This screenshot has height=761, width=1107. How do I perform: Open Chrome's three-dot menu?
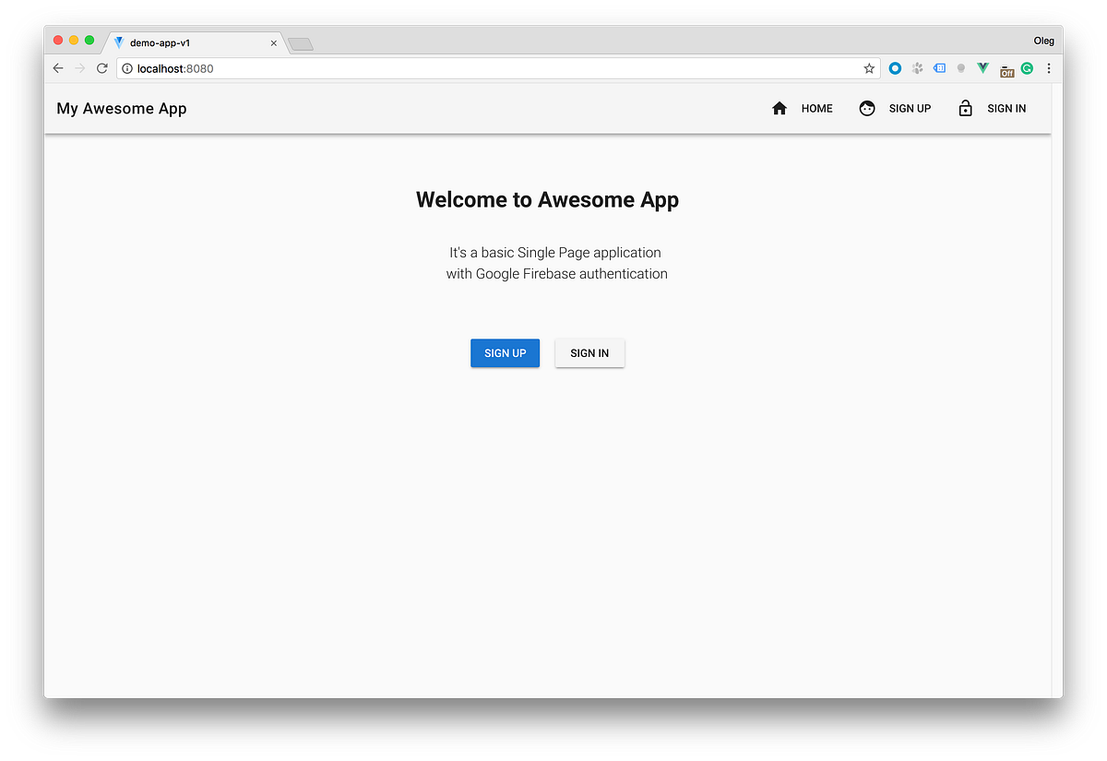[1048, 68]
